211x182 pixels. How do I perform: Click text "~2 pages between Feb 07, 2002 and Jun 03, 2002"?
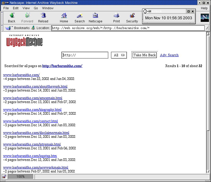pos(39,171)
